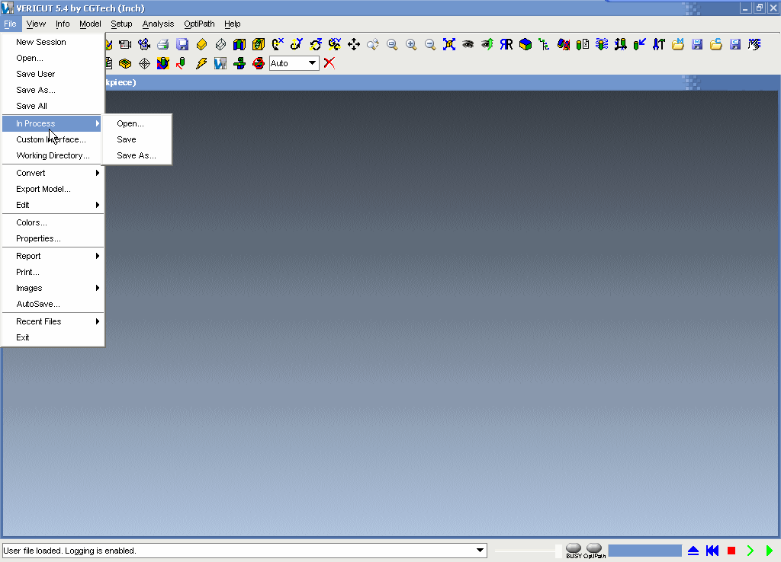Click the Zoom Out magnifier icon
The image size is (781, 562).
[x=430, y=45]
